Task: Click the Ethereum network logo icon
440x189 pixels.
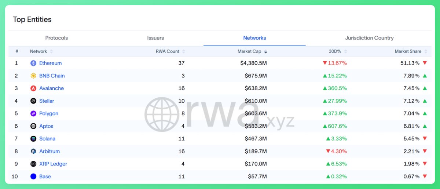Action: (33, 63)
